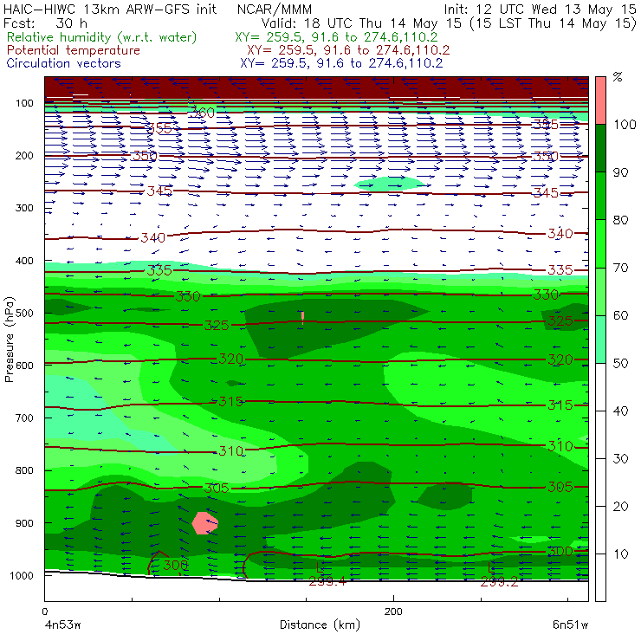Click the green 'Relative humidity (w.r.t. water)' legend label

click(102, 37)
